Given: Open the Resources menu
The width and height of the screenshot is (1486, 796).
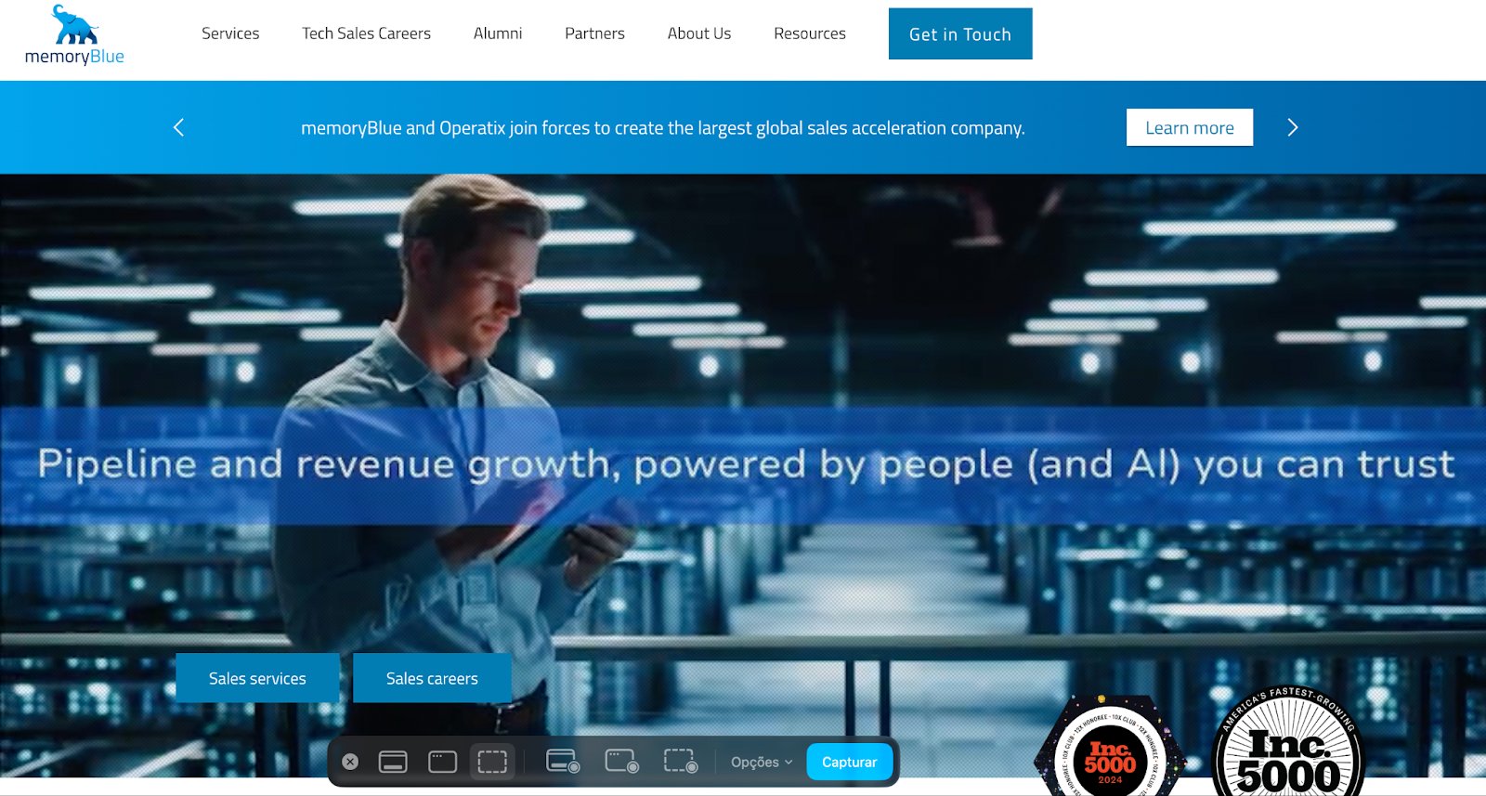Looking at the screenshot, I should tap(809, 33).
